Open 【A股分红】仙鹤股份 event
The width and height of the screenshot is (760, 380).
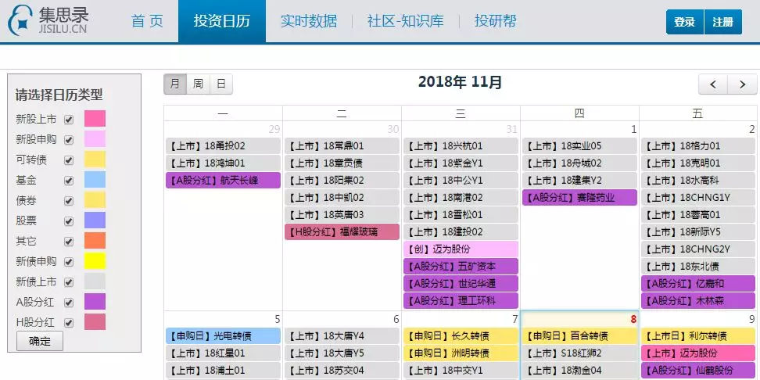(698, 371)
